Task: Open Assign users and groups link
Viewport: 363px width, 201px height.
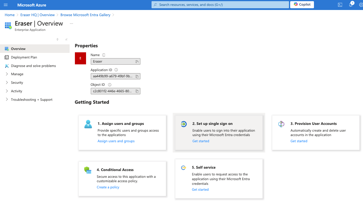Action: pyautogui.click(x=116, y=141)
